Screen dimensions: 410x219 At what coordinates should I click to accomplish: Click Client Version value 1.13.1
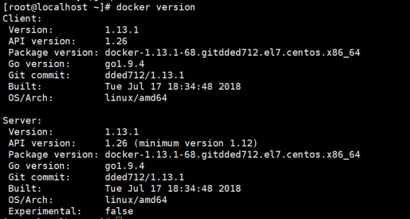pyautogui.click(x=122, y=30)
